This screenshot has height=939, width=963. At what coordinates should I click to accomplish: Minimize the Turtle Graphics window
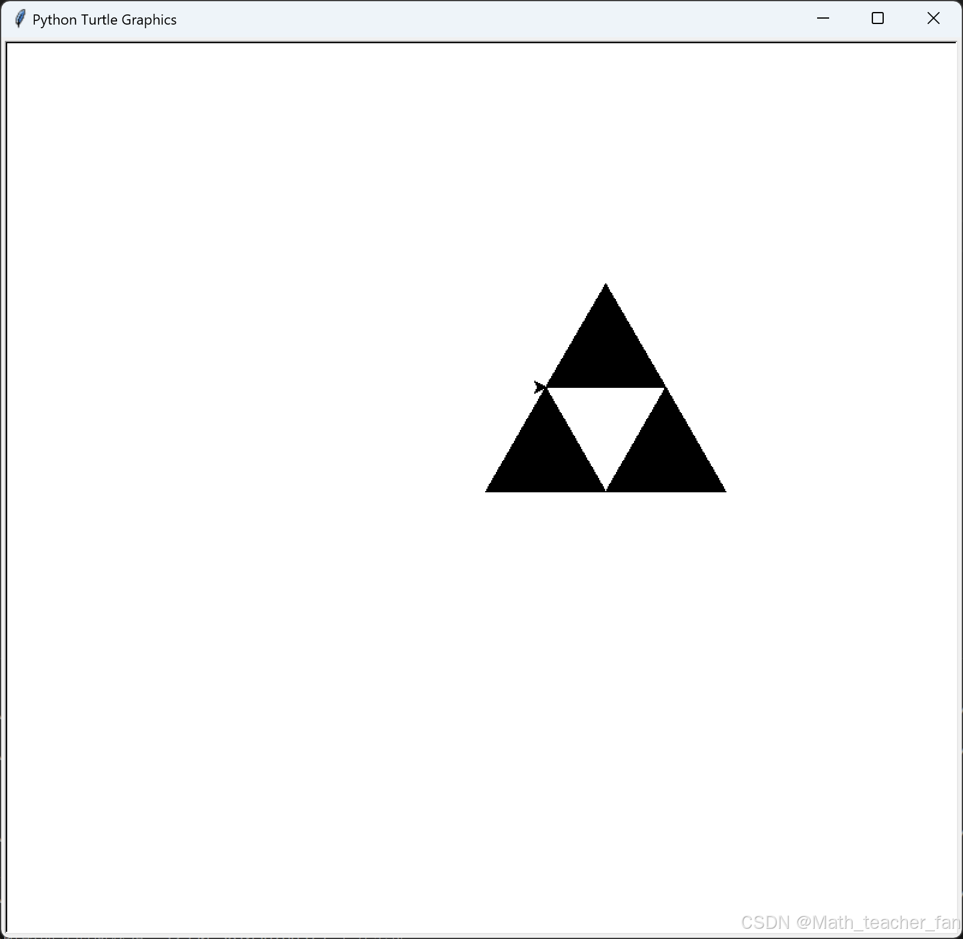click(823, 18)
